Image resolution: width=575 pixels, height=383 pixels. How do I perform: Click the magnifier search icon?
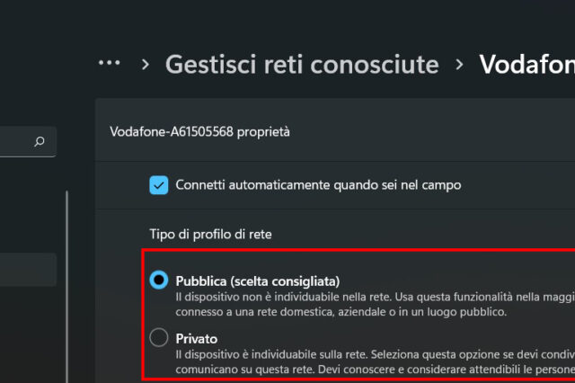(40, 142)
